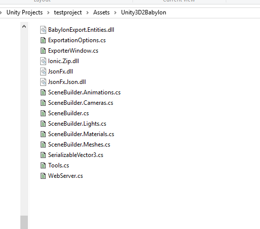Expand the chevron after testproject breadcrumb
This screenshot has height=229, width=260.
87,12
